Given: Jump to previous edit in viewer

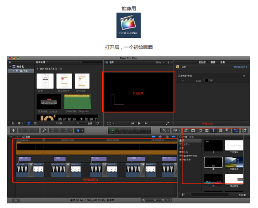Looking at the screenshot, I should coord(132,123).
